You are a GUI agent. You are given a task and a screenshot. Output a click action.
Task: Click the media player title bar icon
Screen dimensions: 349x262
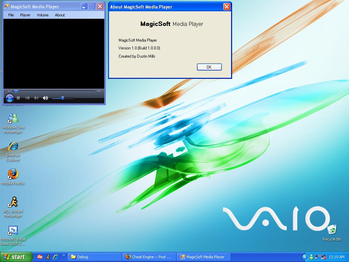[x=7, y=6]
